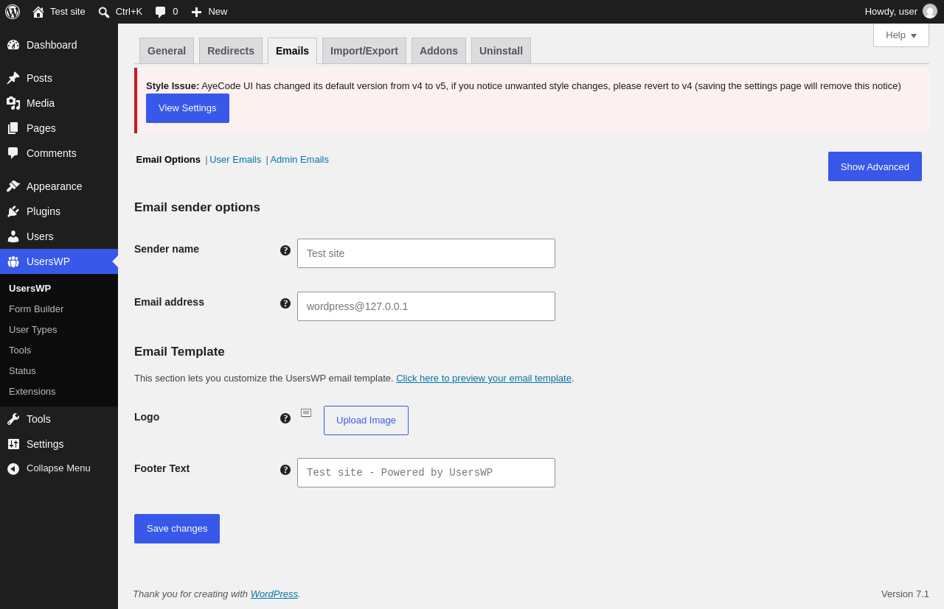This screenshot has height=609, width=944.
Task: Open Form Builder in UsersWP submenu
Action: (x=36, y=309)
